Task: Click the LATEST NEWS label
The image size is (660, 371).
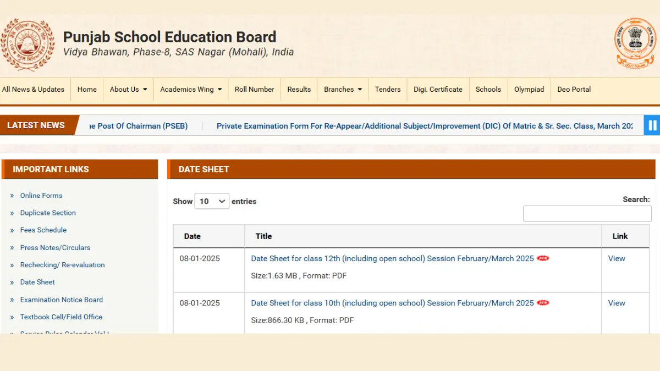Action: pyautogui.click(x=36, y=125)
